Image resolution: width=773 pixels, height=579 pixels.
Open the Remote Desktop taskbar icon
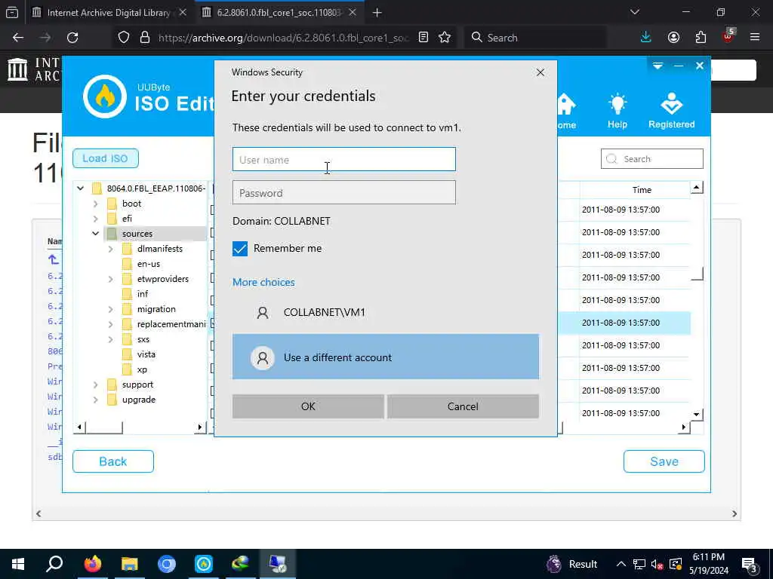coord(278,564)
